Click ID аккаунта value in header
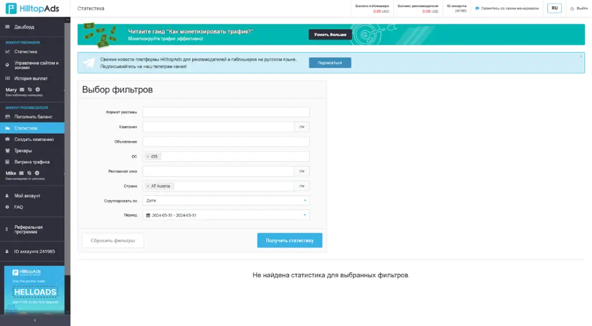The image size is (592, 326). click(461, 11)
